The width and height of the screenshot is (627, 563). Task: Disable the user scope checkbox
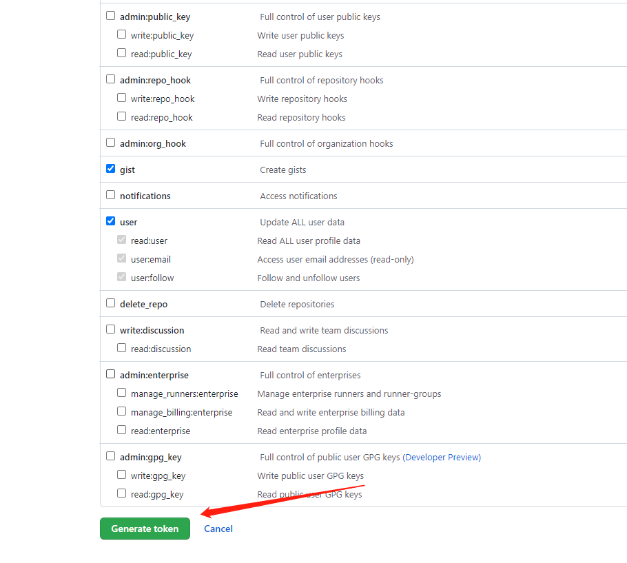click(x=110, y=221)
